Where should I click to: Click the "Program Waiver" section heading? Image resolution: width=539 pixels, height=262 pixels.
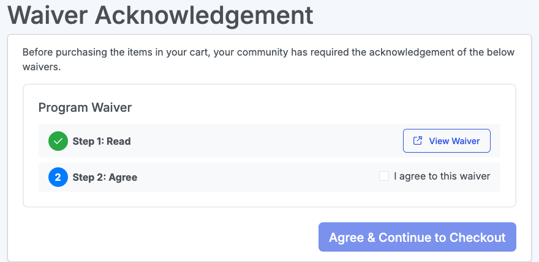pos(85,107)
